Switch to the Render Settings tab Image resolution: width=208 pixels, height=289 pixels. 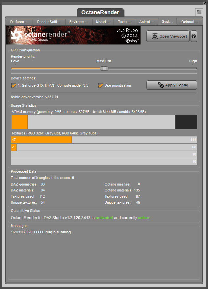pyautogui.click(x=49, y=22)
